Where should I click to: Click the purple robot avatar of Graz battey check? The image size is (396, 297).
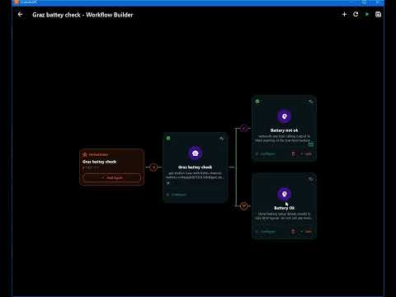click(x=195, y=153)
